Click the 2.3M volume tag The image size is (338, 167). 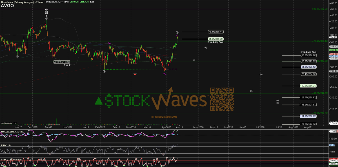[x=333, y=123]
